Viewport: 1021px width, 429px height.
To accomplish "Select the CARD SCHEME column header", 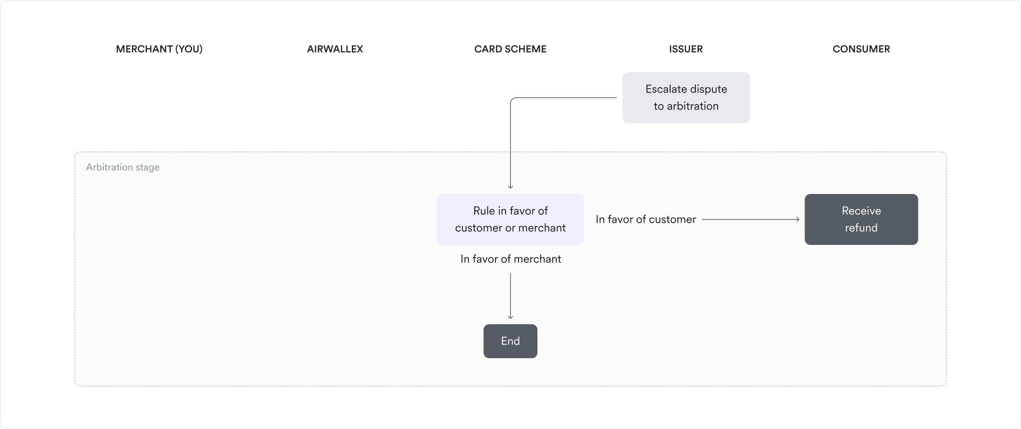I will (x=510, y=49).
